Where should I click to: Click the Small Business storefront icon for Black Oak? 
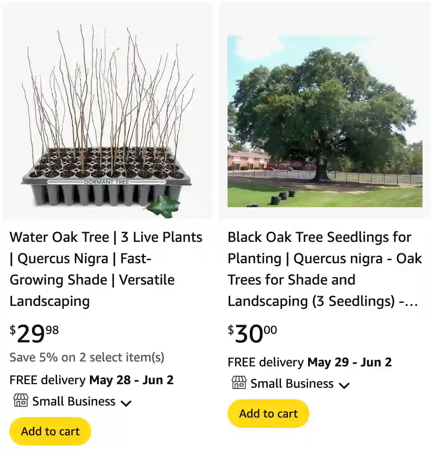point(239,383)
